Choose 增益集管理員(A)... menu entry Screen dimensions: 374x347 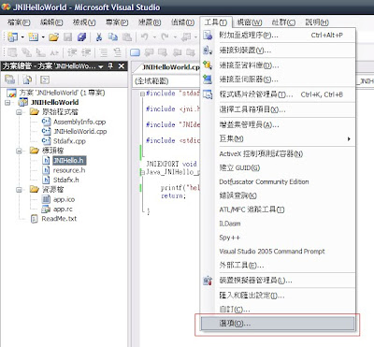pos(278,125)
